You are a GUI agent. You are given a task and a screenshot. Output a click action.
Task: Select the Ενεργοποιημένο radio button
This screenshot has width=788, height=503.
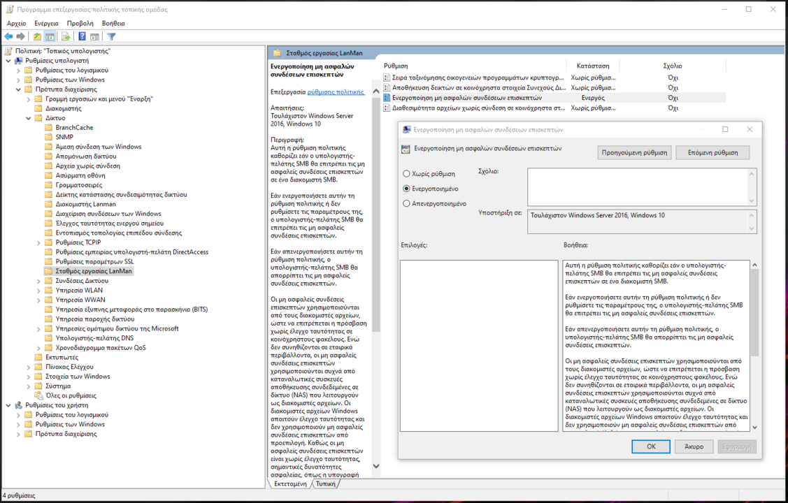click(406, 189)
